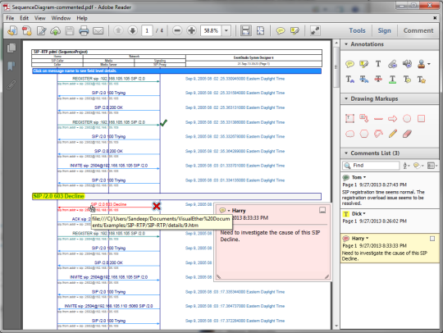Image resolution: width=443 pixels, height=333 pixels.
Task: Minimize Harry's pop-up note with its corner box
Action: point(322,210)
